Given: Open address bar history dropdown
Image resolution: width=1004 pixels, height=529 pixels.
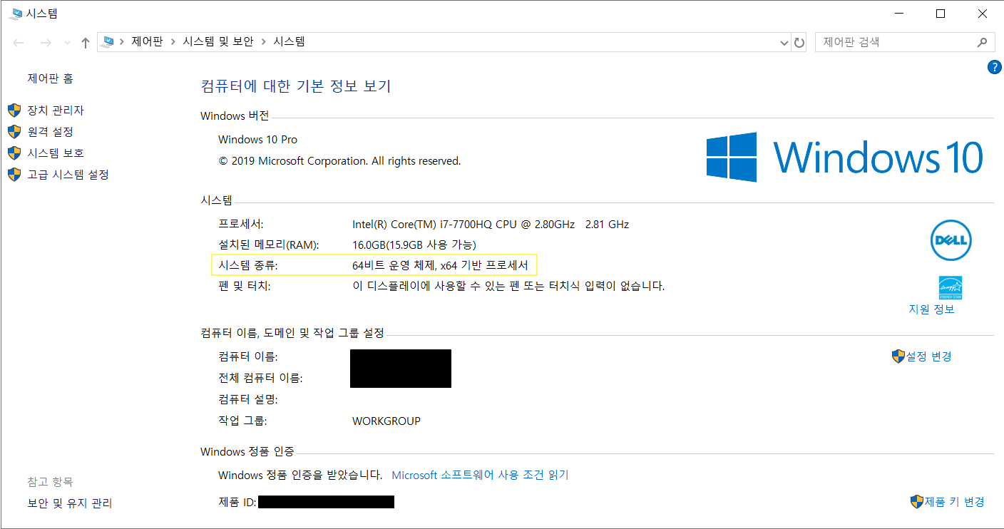Looking at the screenshot, I should (785, 43).
